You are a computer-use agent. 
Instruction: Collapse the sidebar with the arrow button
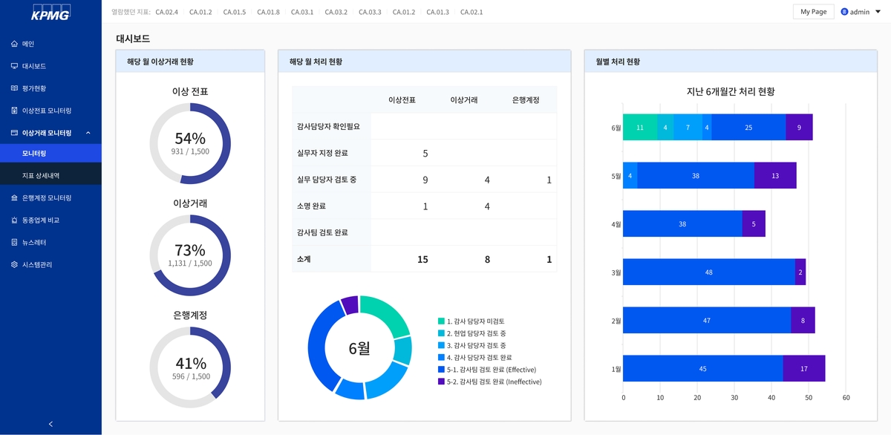tap(50, 423)
